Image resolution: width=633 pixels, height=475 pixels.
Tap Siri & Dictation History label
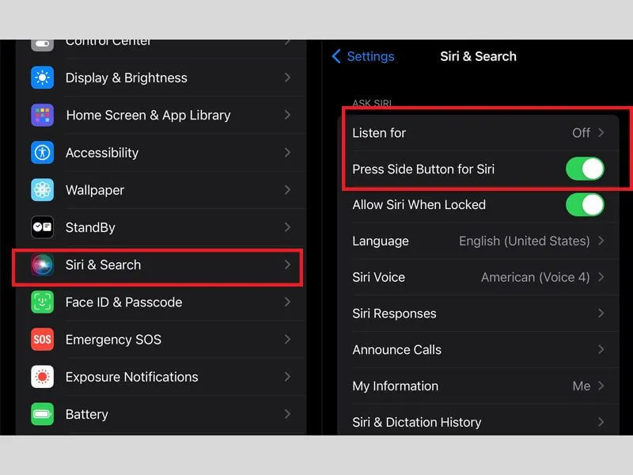(417, 422)
